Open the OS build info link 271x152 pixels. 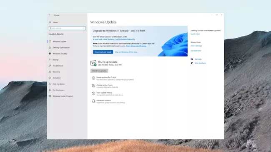[196, 51]
